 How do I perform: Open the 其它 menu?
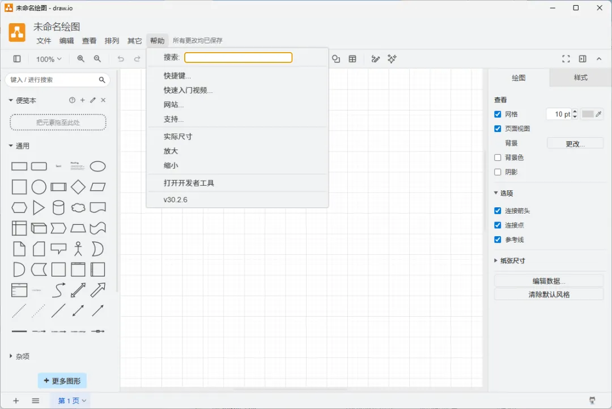point(134,41)
